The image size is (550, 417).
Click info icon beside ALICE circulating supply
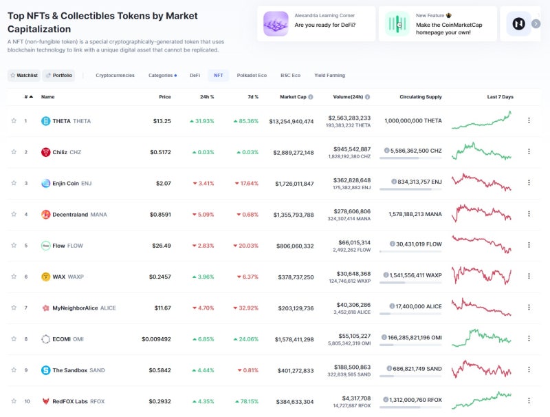392,306
